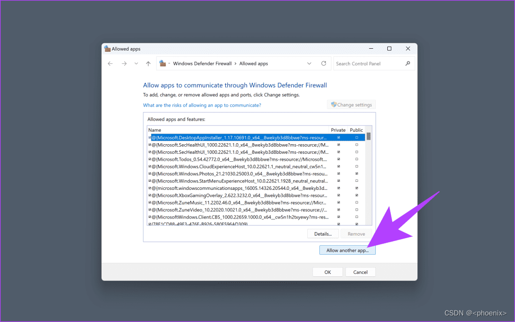Select the windowscommunicationsapps row

point(256,188)
